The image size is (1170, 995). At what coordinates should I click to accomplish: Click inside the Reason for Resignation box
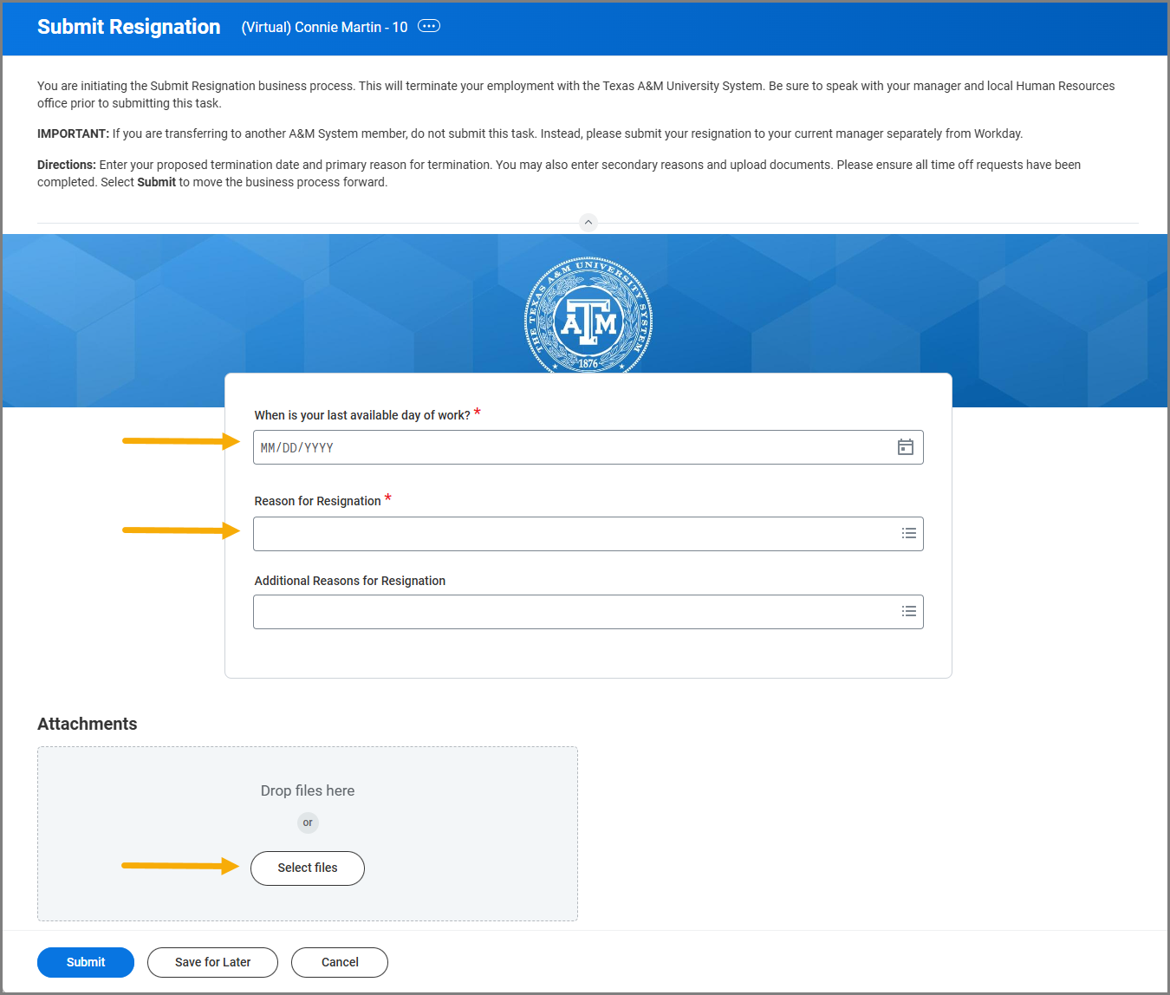point(572,534)
